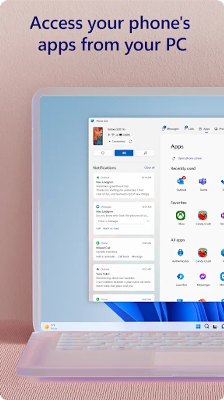Open Task View on the taskbar
The height and width of the screenshot is (400, 224).
(x=215, y=327)
